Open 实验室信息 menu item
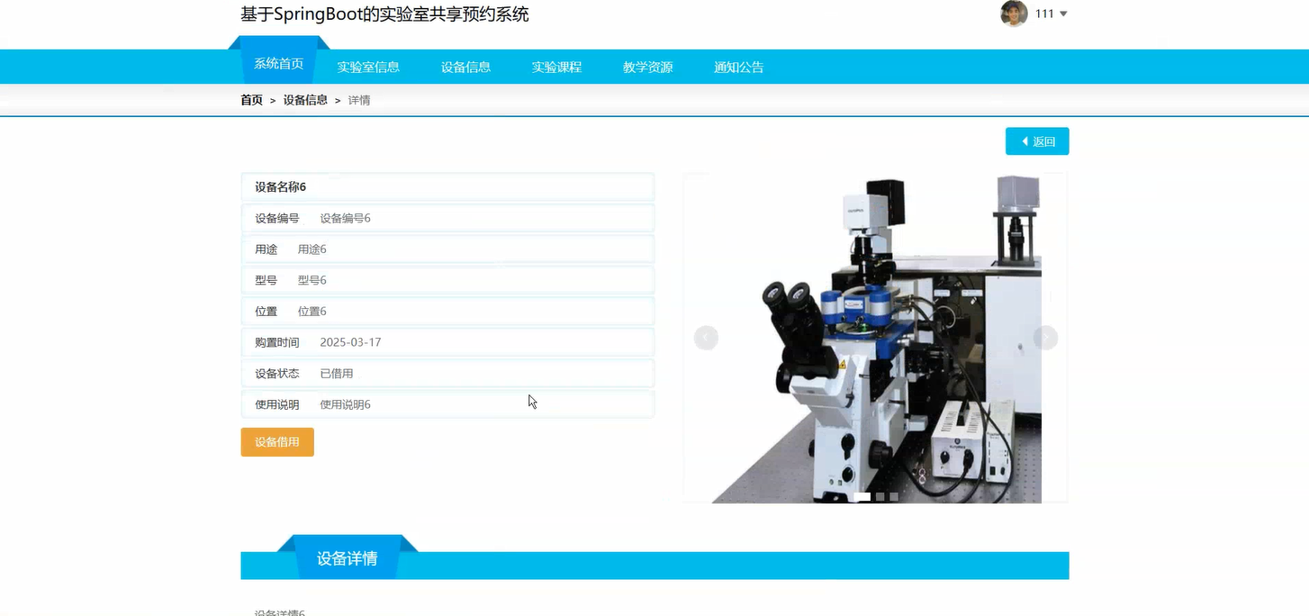1309x616 pixels. (x=368, y=67)
